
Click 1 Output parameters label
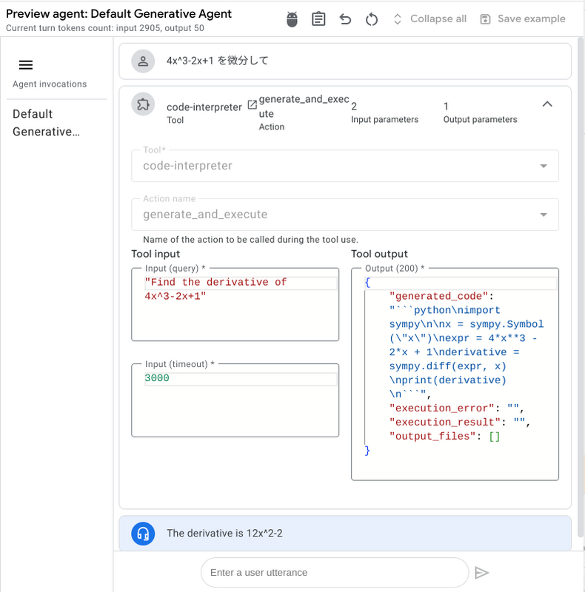point(480,112)
